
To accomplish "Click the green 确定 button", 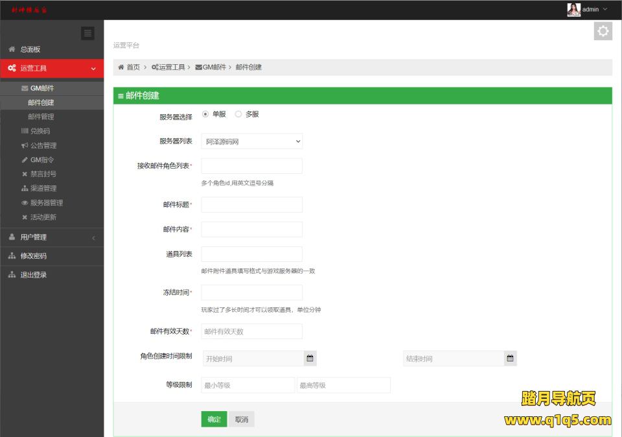I will tap(214, 419).
